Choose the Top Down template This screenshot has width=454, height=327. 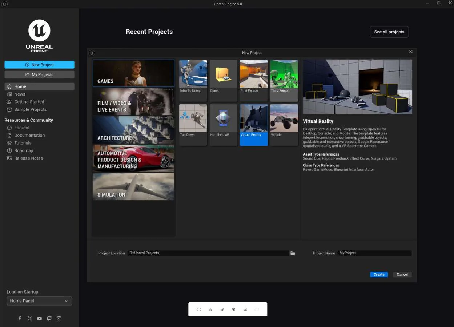coord(193,125)
